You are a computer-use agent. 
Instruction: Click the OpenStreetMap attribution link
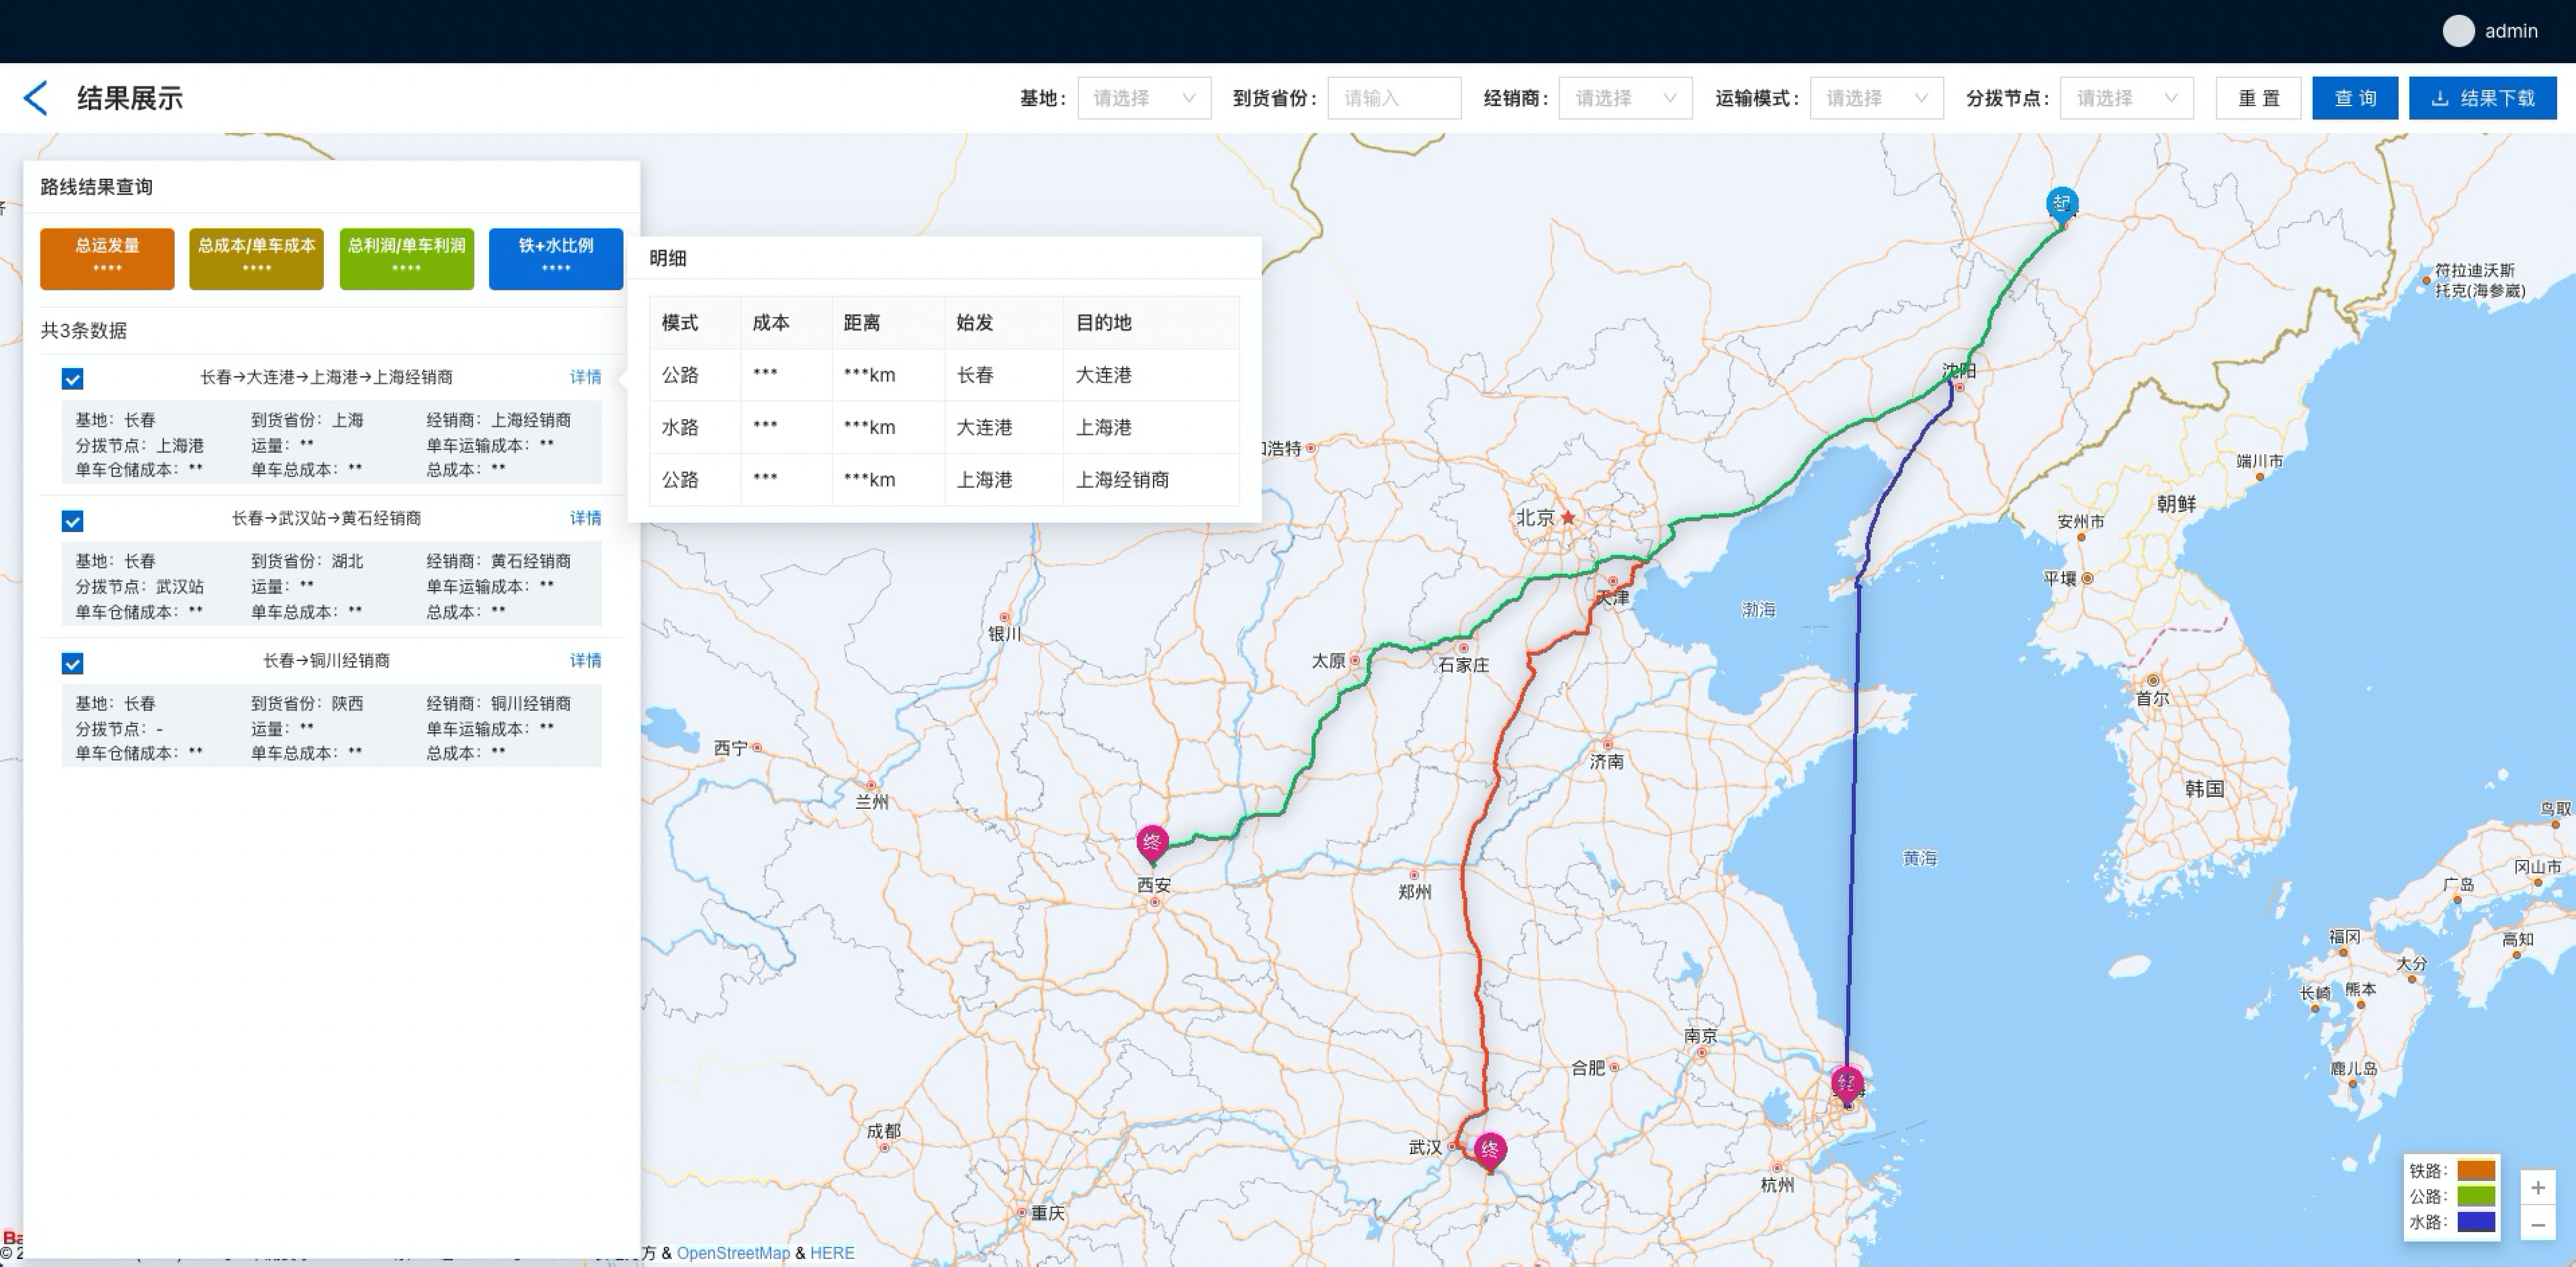click(733, 1253)
